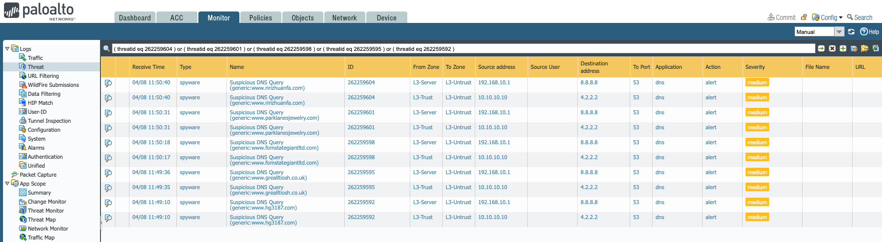Screen dimensions: 882x242
Task: Open log details for 11:50:40 L3-Trust row
Action: (x=108, y=98)
